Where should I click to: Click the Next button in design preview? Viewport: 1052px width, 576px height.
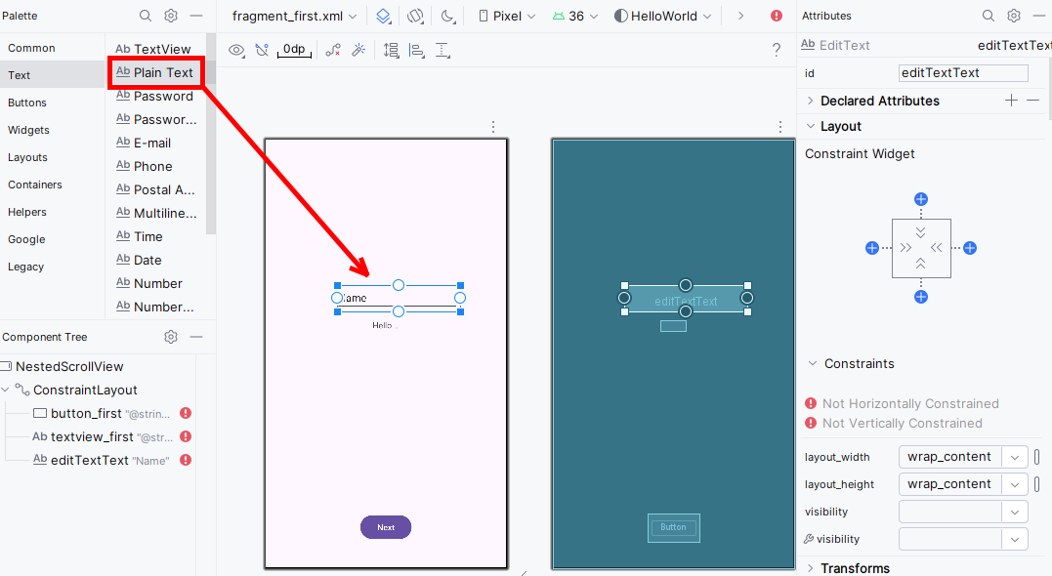[x=386, y=527]
